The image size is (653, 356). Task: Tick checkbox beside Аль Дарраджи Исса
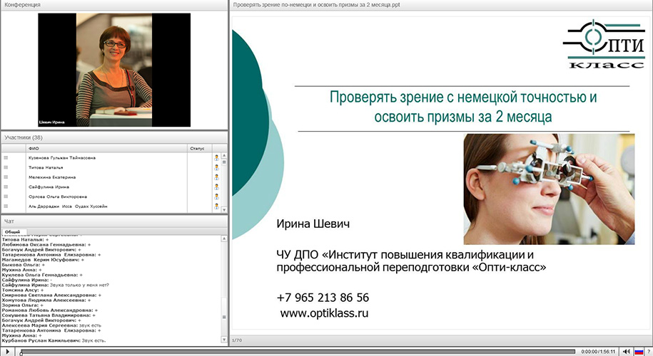[6, 206]
